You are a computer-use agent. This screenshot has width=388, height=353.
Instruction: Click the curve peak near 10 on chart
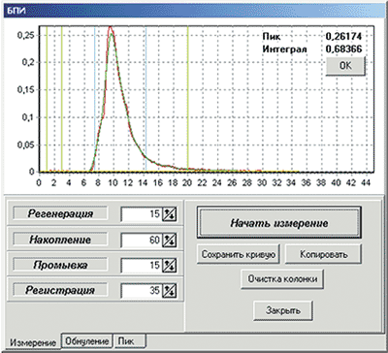click(111, 28)
